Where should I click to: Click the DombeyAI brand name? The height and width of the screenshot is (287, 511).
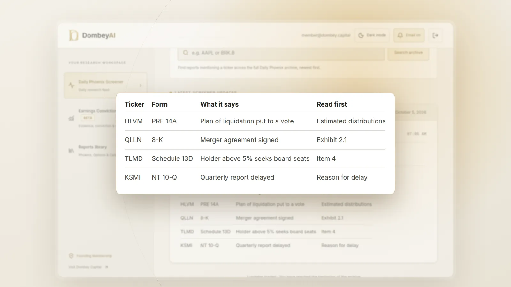click(99, 35)
